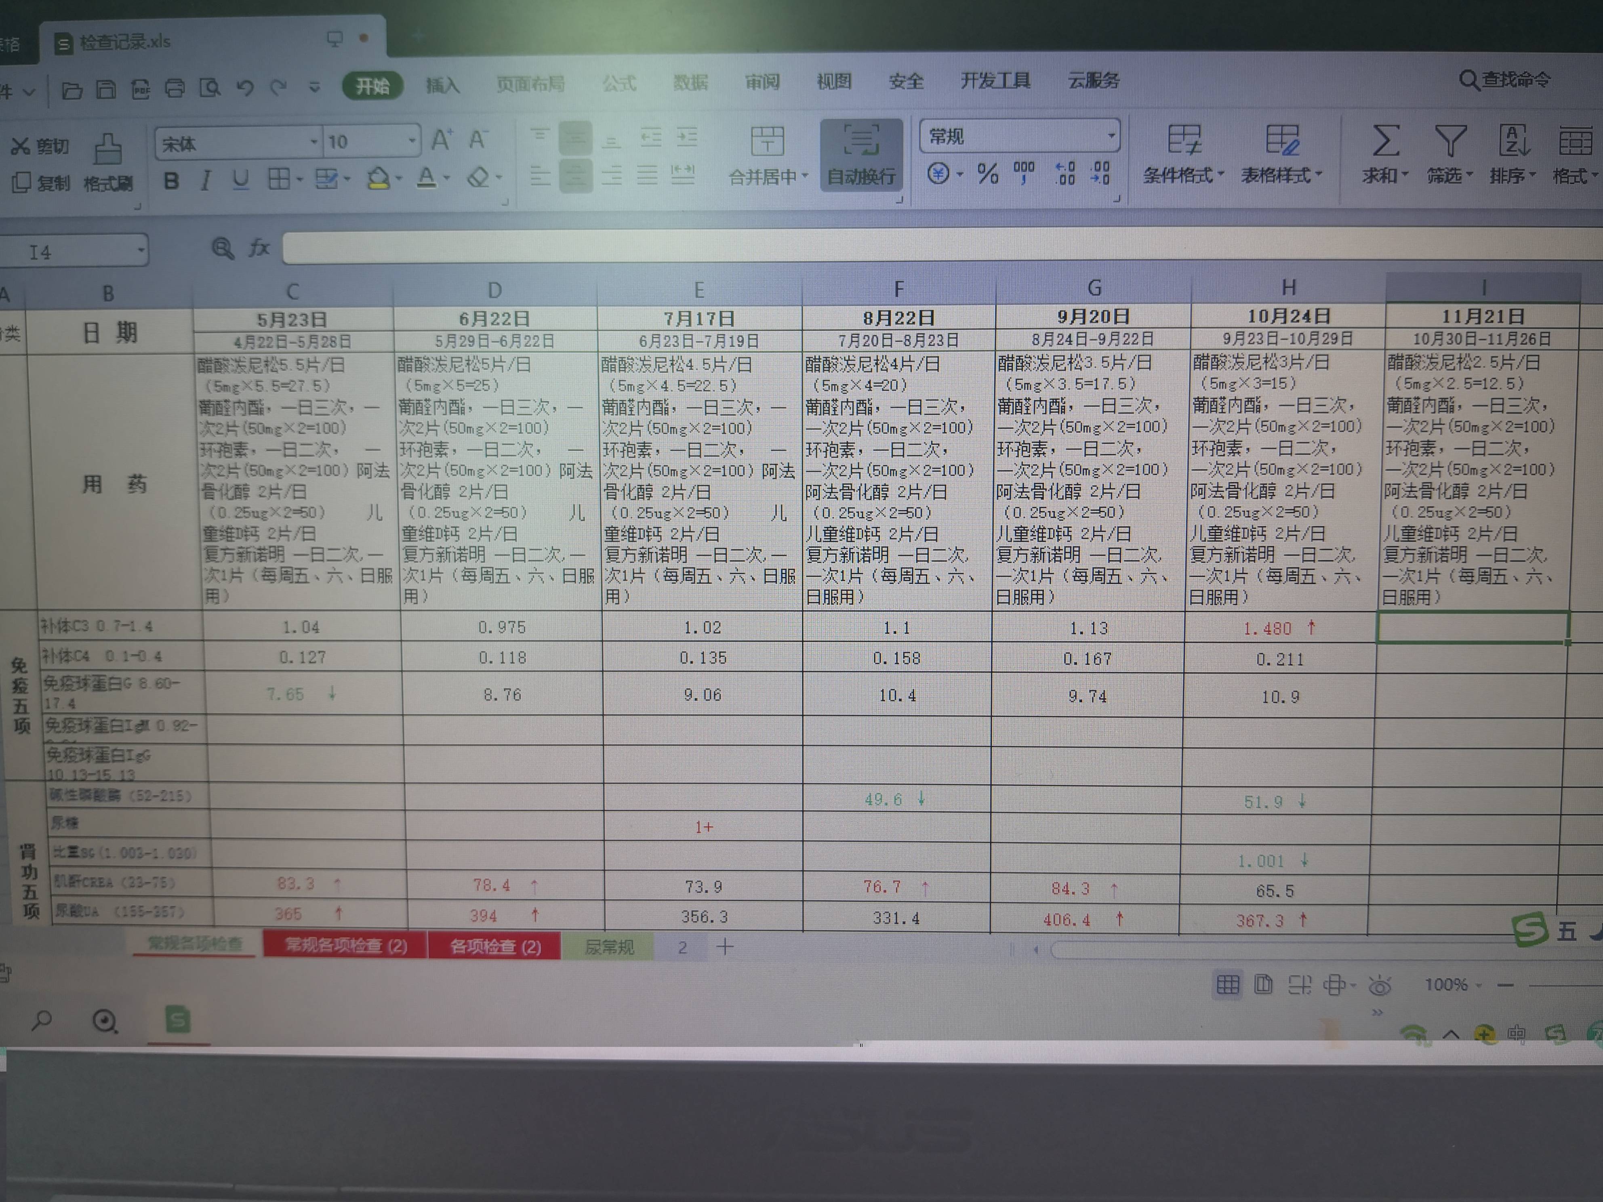This screenshot has width=1603, height=1202.
Task: Toggle Italic formatting
Action: (x=206, y=180)
